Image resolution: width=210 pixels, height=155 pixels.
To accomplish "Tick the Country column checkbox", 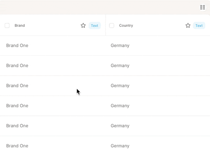I will (x=112, y=26).
